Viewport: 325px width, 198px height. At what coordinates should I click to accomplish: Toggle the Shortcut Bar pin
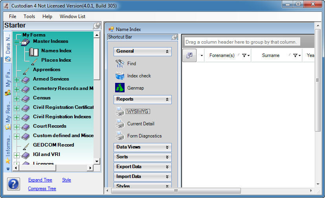point(174,37)
